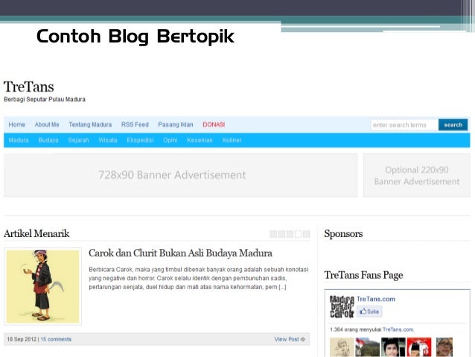Screen dimensions: 475x357
Task: Select the Wisata category tab
Action: tap(108, 140)
